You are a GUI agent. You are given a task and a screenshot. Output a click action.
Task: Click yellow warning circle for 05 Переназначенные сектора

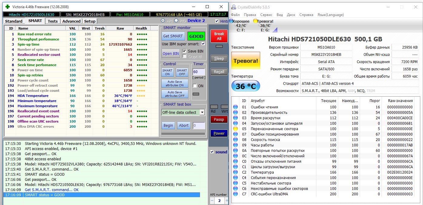(x=235, y=129)
